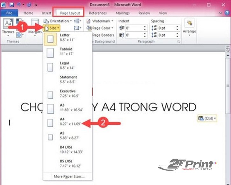Screen dimensions: 231x185
Task: Switch to the Review tab
Action: tap(144, 13)
